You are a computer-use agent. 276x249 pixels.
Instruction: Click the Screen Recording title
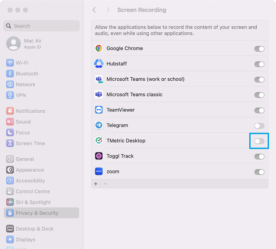tap(142, 10)
